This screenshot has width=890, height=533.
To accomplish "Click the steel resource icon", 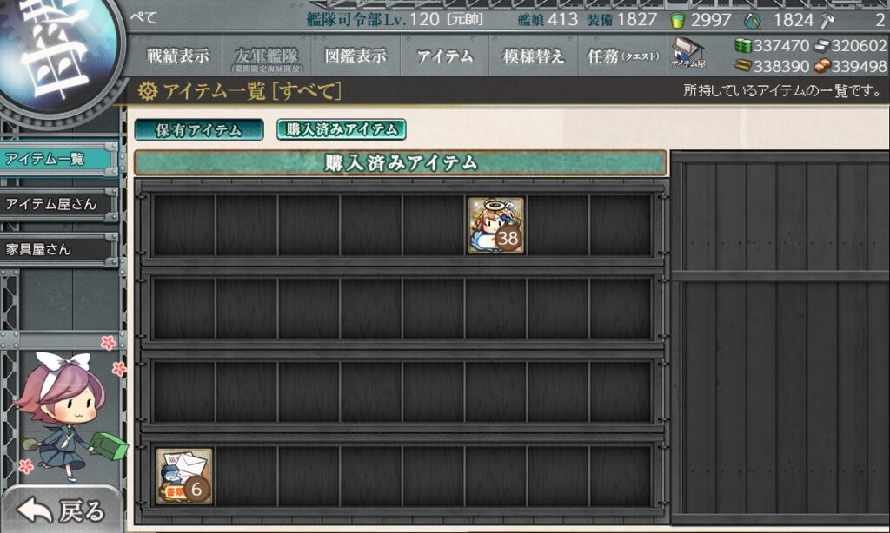I will pyautogui.click(x=821, y=46).
